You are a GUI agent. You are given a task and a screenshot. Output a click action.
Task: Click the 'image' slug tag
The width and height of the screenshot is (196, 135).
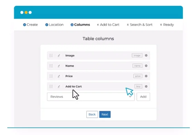click(137, 56)
